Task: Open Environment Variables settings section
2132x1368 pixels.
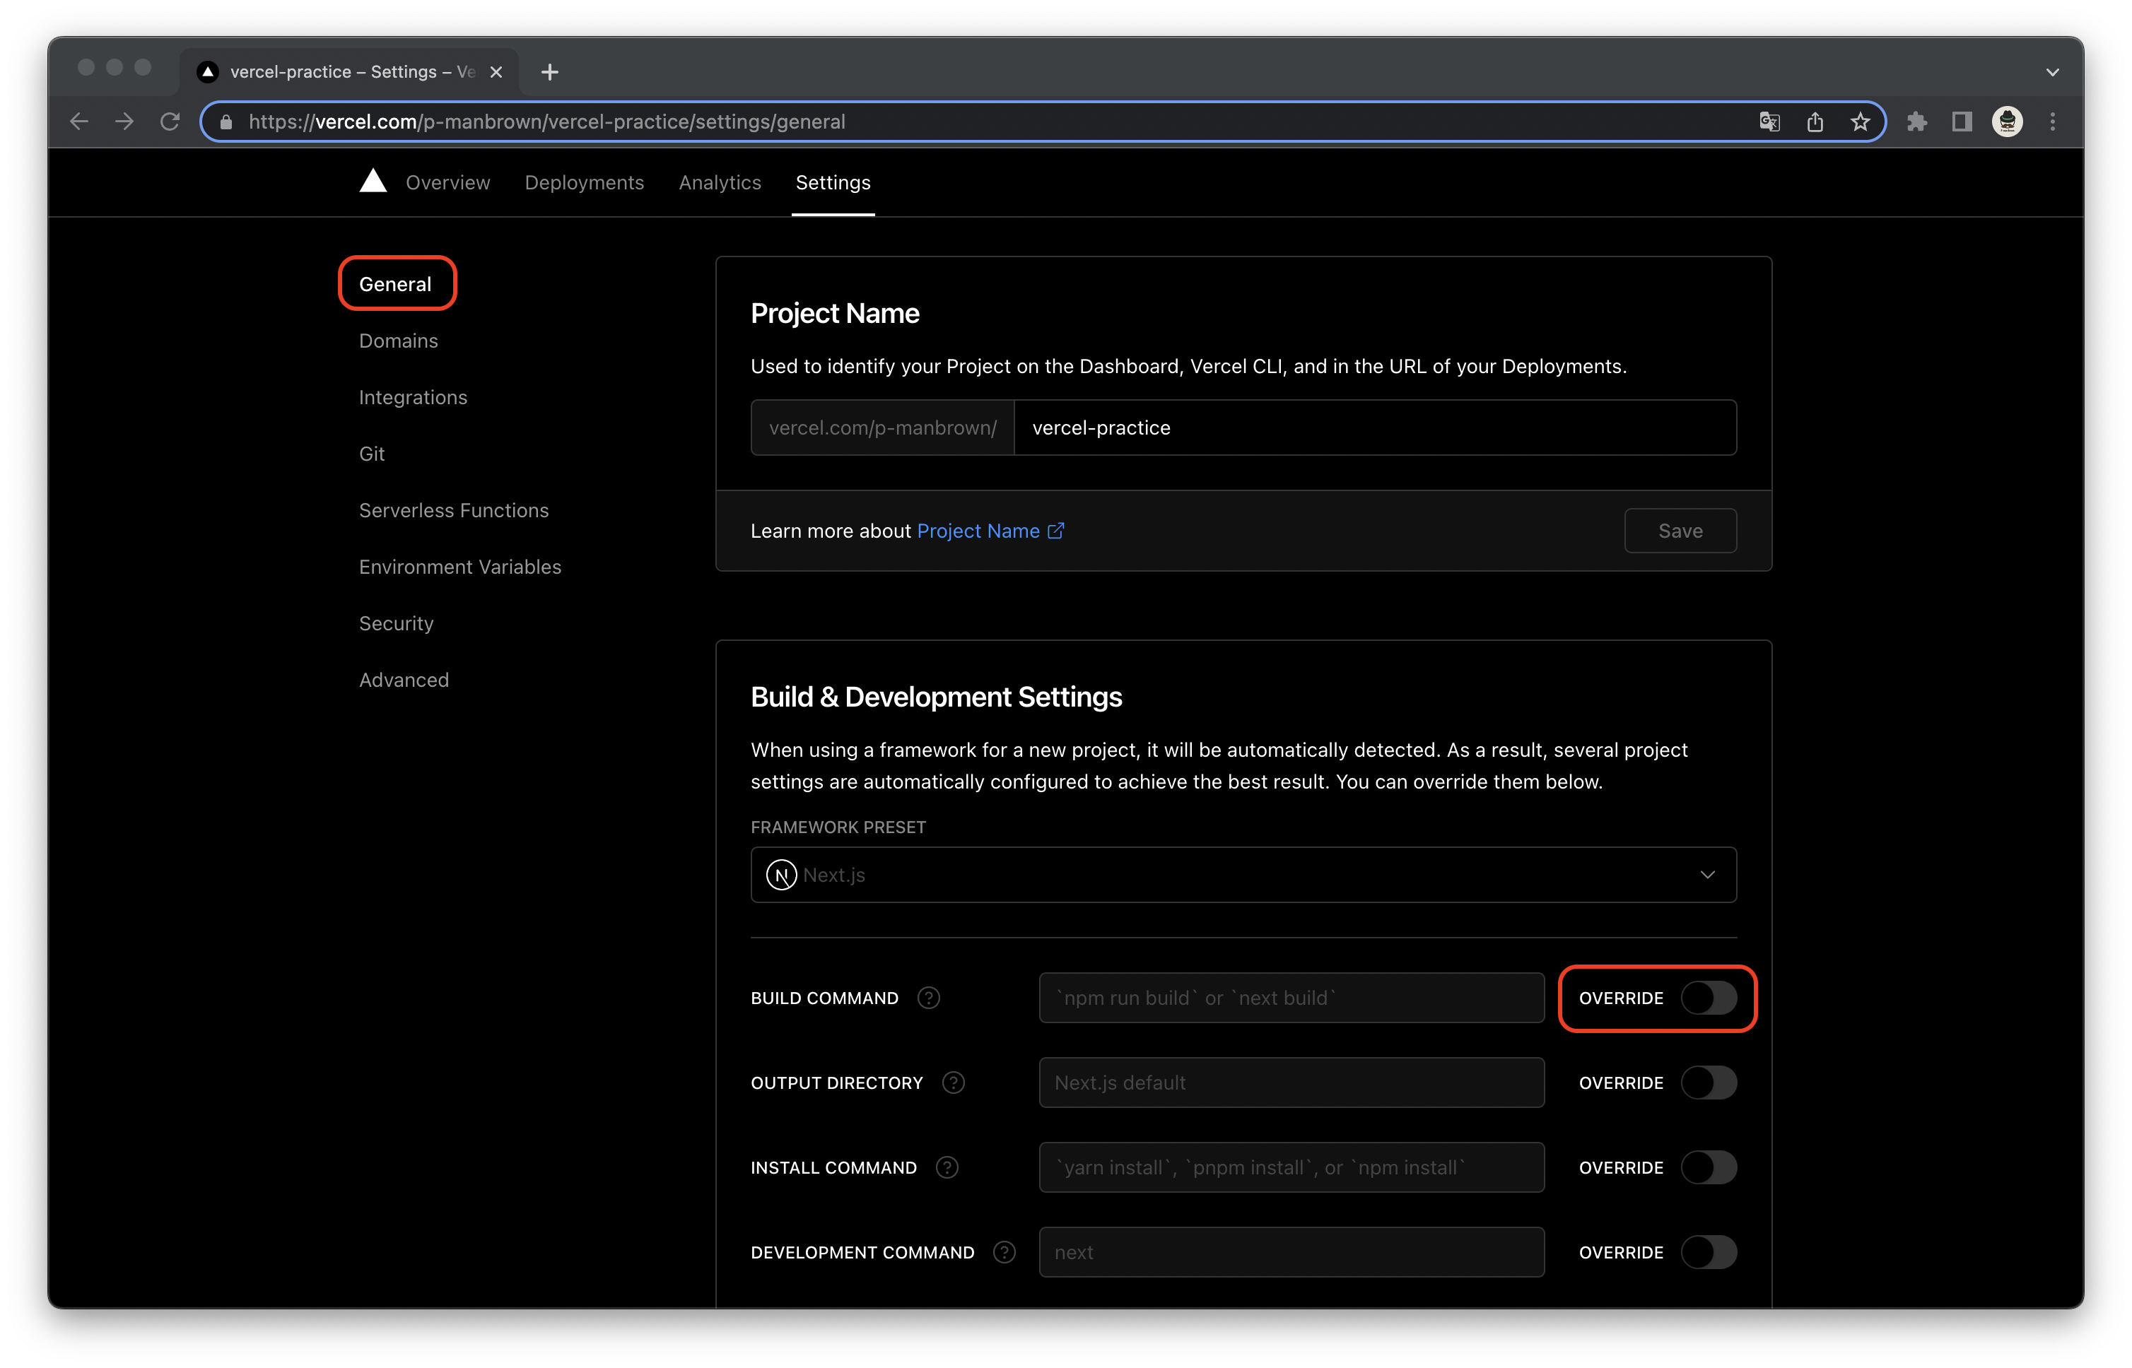Action: (x=459, y=567)
